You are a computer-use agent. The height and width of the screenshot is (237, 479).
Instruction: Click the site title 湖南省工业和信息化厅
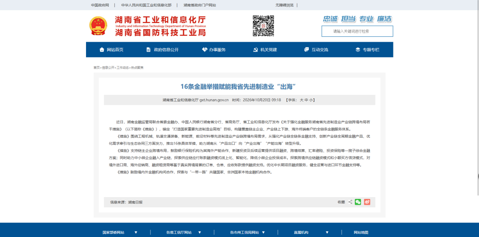pyautogui.click(x=161, y=20)
